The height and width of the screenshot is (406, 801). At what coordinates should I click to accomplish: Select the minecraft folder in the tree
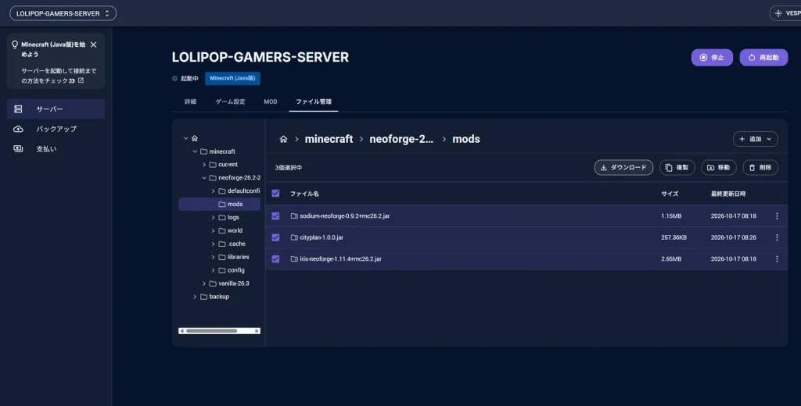(222, 151)
